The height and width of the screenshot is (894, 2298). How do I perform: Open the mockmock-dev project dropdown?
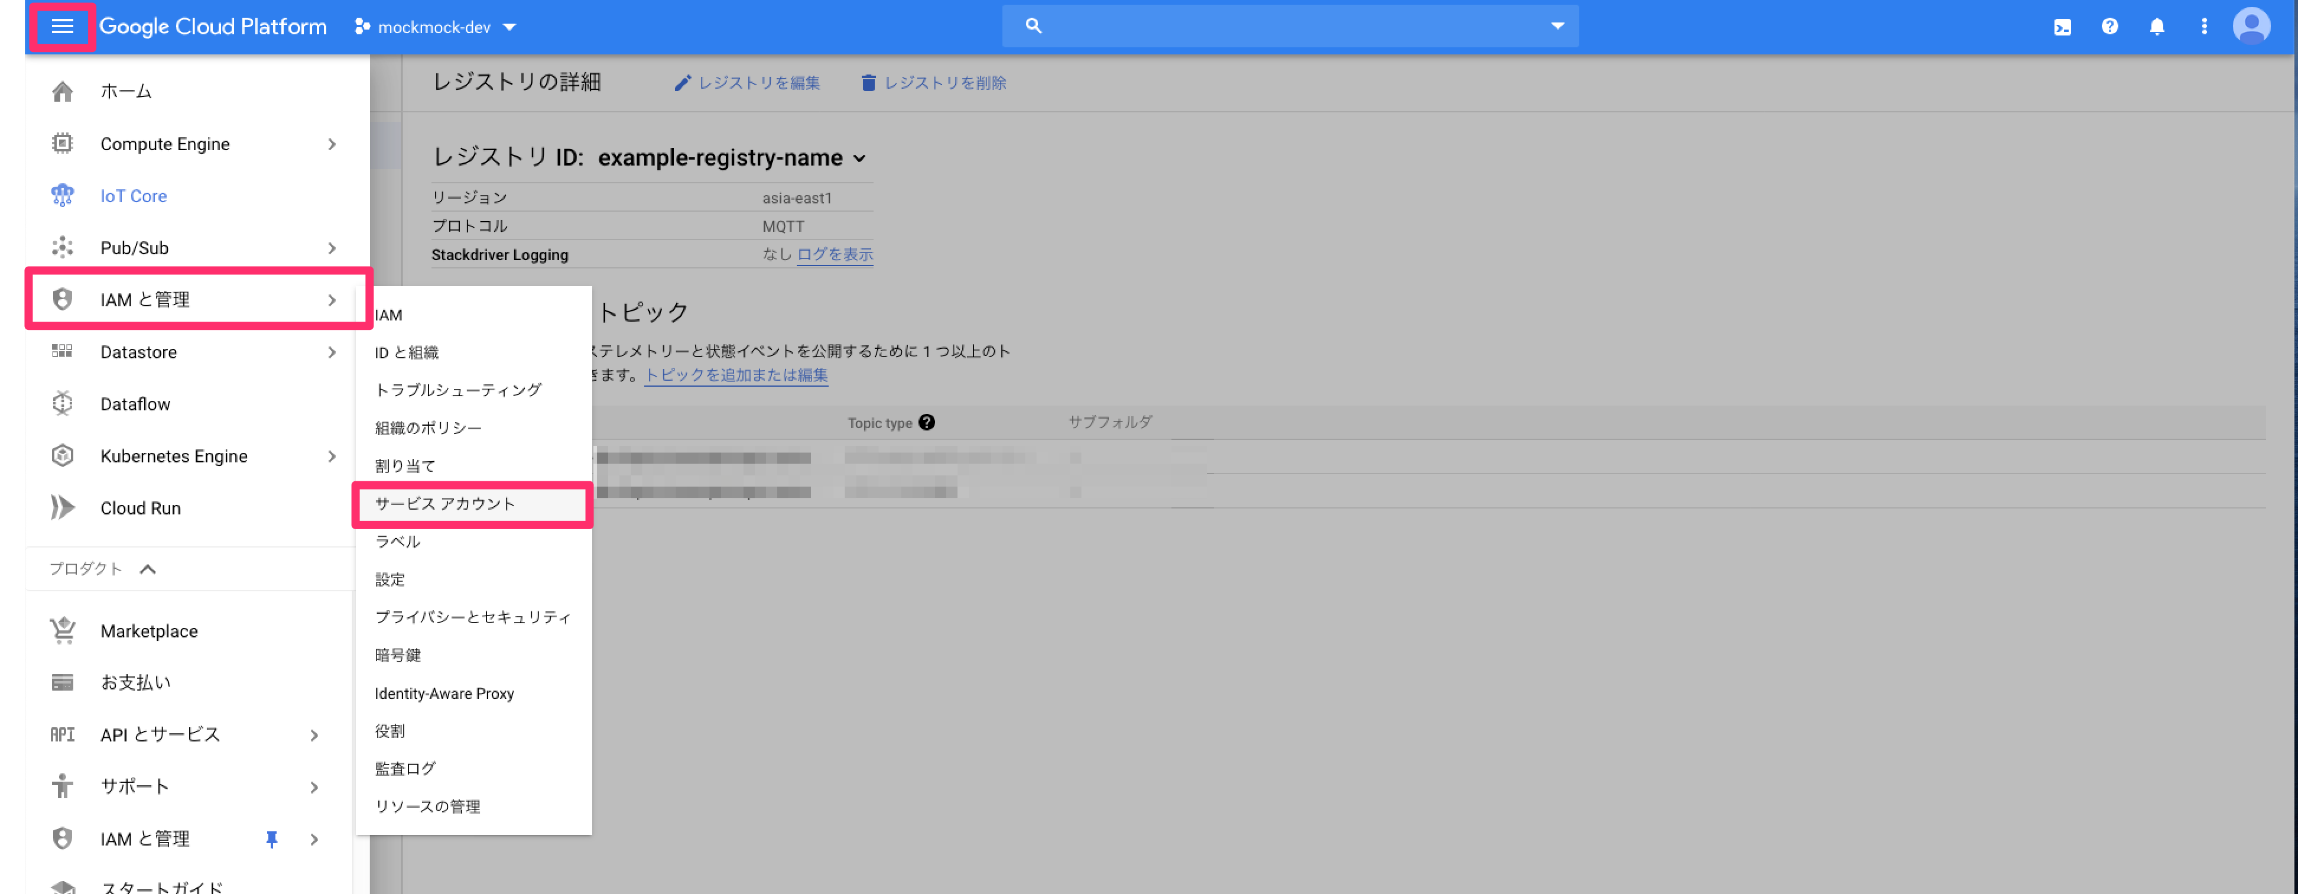click(x=436, y=27)
